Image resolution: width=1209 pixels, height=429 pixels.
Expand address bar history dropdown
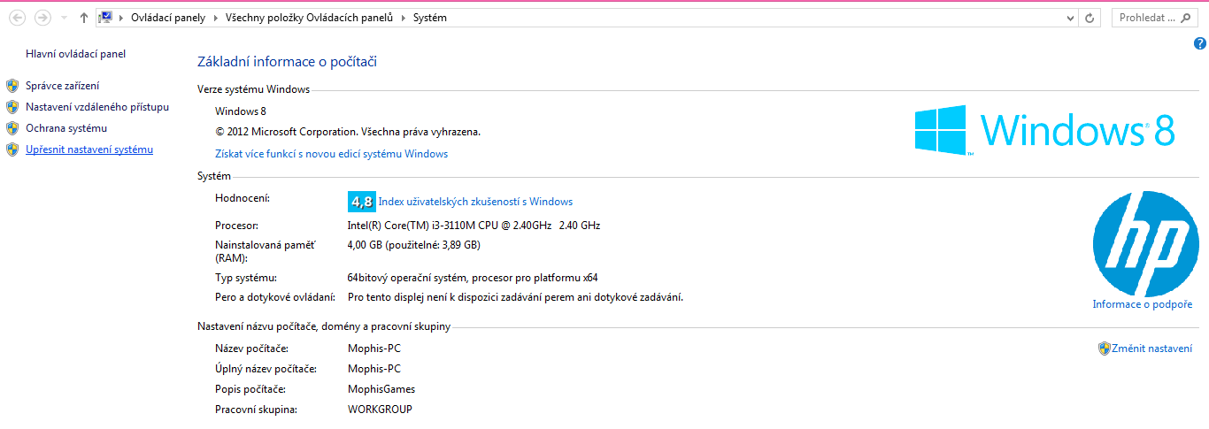(1072, 18)
